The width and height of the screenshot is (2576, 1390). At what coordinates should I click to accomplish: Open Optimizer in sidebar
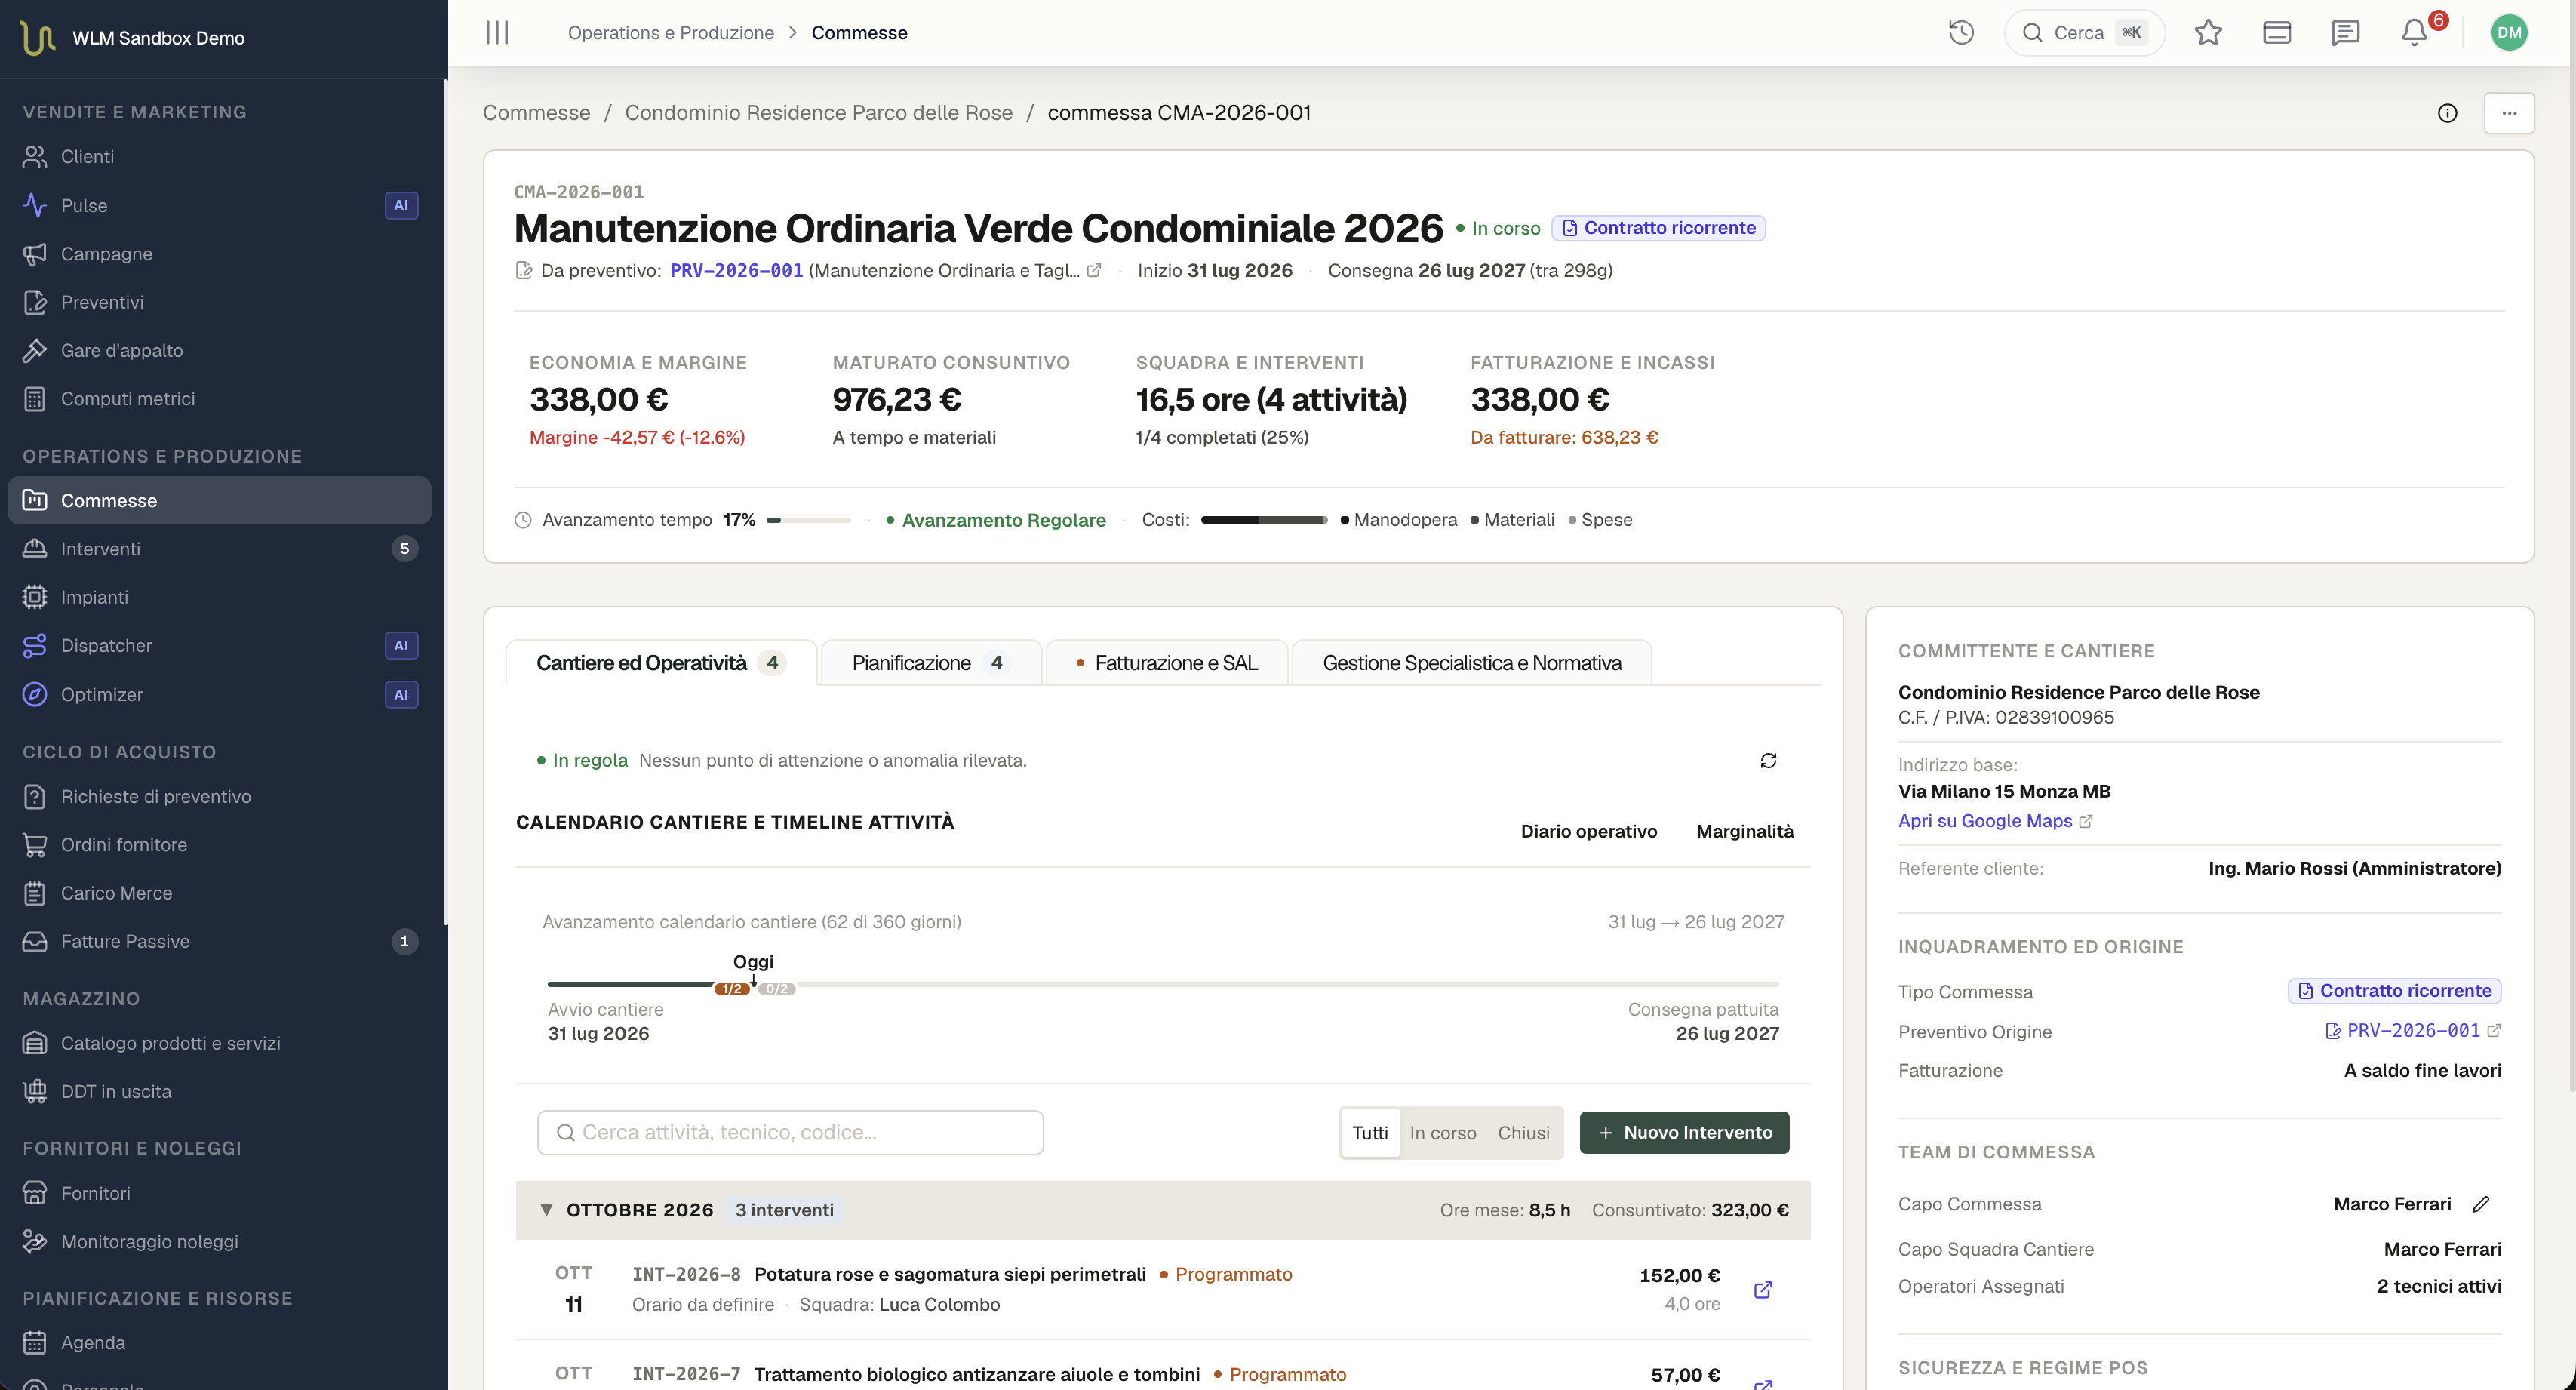tap(219, 694)
